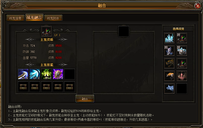Image resolution: width=203 pixels, height=128 pixels.
Task: Click the LV.6 sword slash skill icon
Action: click(x=23, y=74)
